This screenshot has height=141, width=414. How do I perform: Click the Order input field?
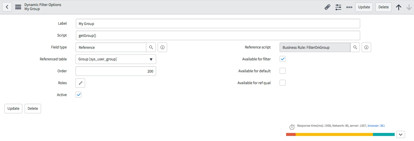pyautogui.click(x=116, y=71)
